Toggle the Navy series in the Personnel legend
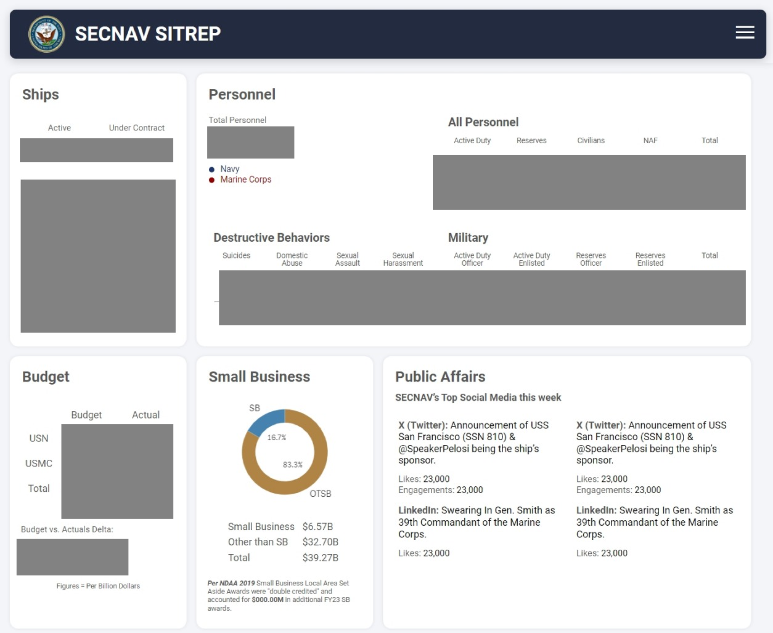The image size is (773, 633). [x=229, y=169]
